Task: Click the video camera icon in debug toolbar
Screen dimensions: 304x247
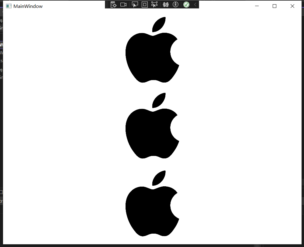Action: tap(123, 5)
